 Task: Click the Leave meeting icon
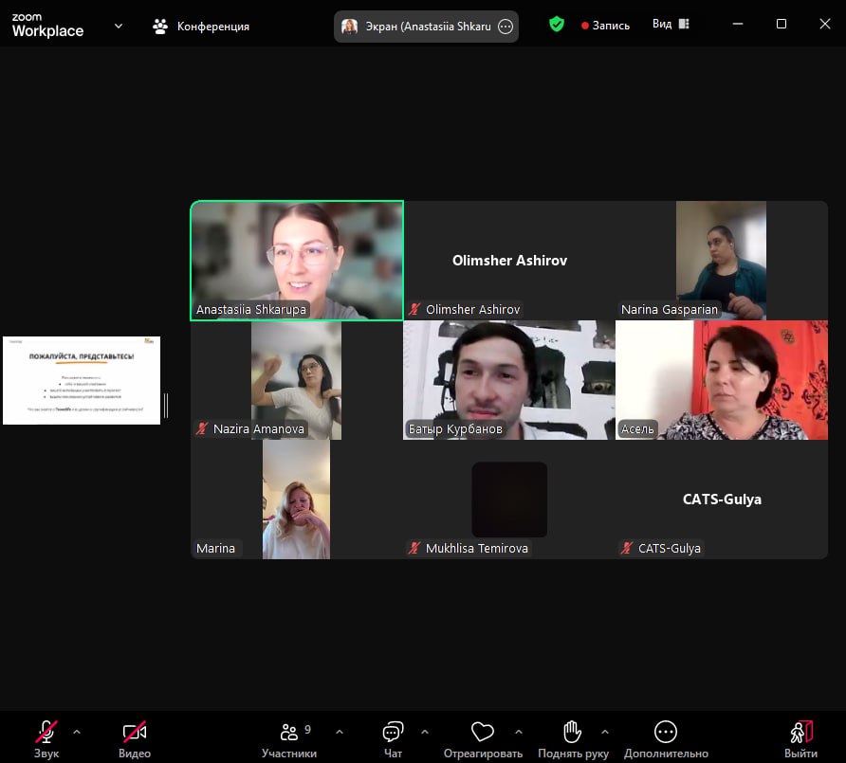800,733
